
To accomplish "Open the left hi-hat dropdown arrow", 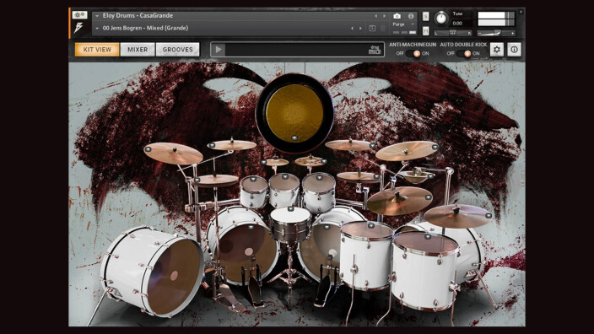I will 197,180.
